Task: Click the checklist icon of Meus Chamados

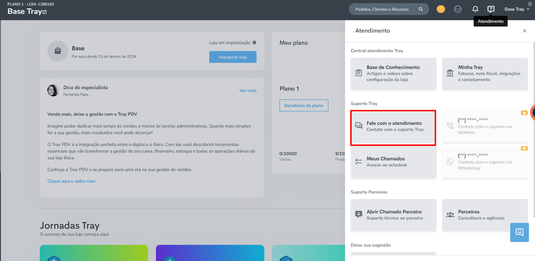Action: (359, 162)
